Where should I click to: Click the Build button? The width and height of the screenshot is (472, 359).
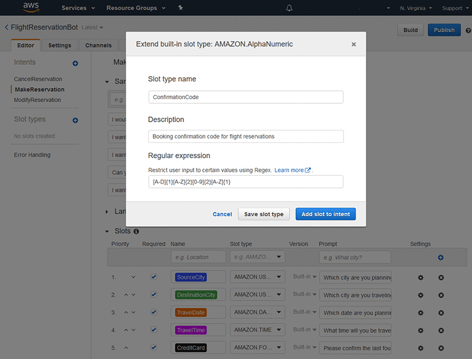click(411, 30)
